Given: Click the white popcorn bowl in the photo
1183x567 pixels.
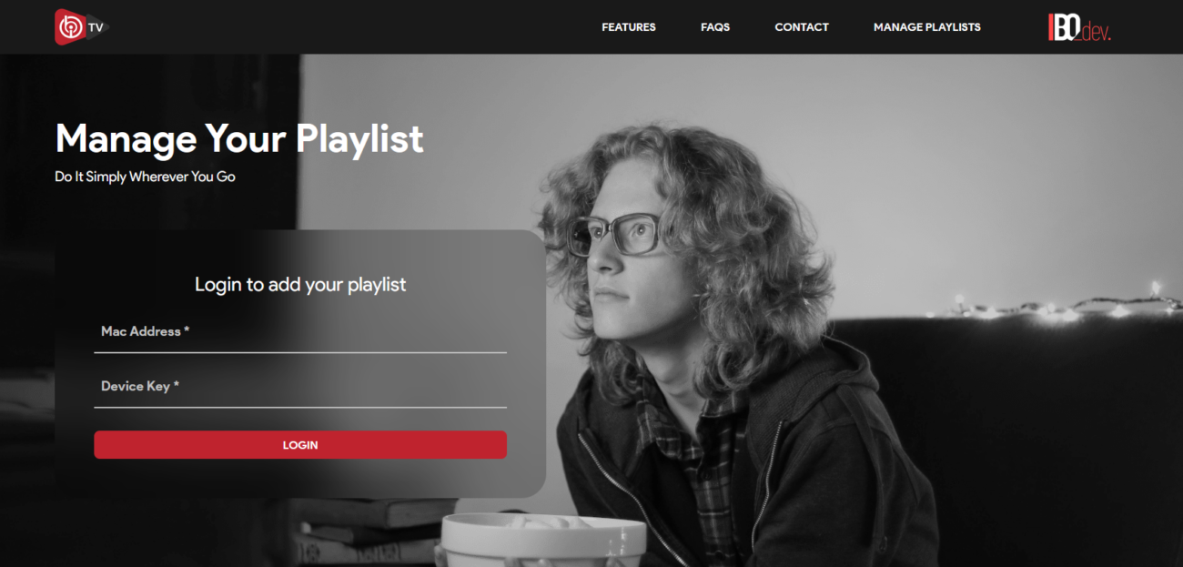Looking at the screenshot, I should 543,541.
